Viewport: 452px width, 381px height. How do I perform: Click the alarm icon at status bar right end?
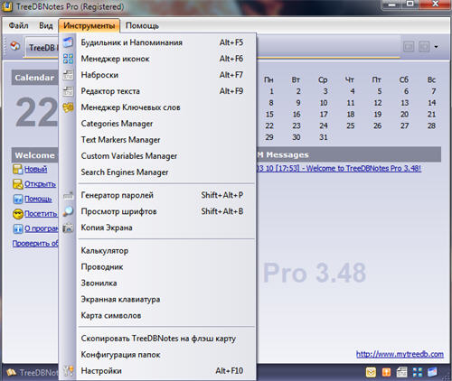pyautogui.click(x=432, y=372)
